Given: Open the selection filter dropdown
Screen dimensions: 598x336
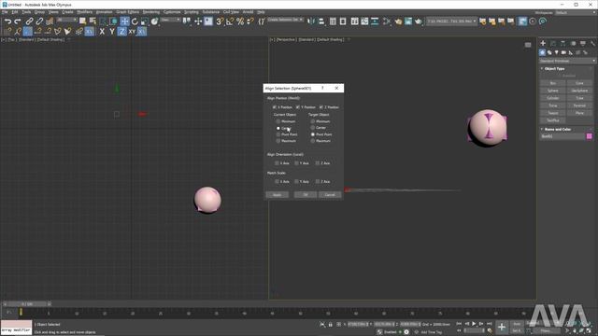Looking at the screenshot, I should tap(66, 20).
